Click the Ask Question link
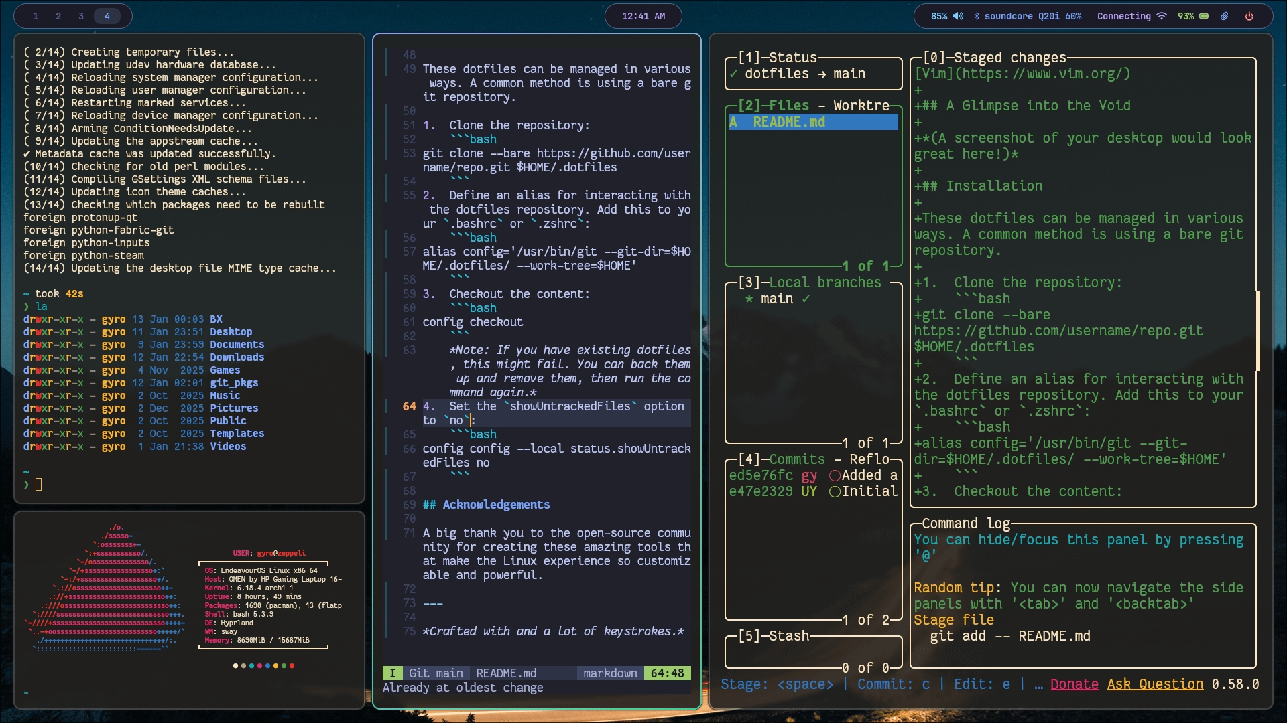The height and width of the screenshot is (723, 1287). 1154,684
